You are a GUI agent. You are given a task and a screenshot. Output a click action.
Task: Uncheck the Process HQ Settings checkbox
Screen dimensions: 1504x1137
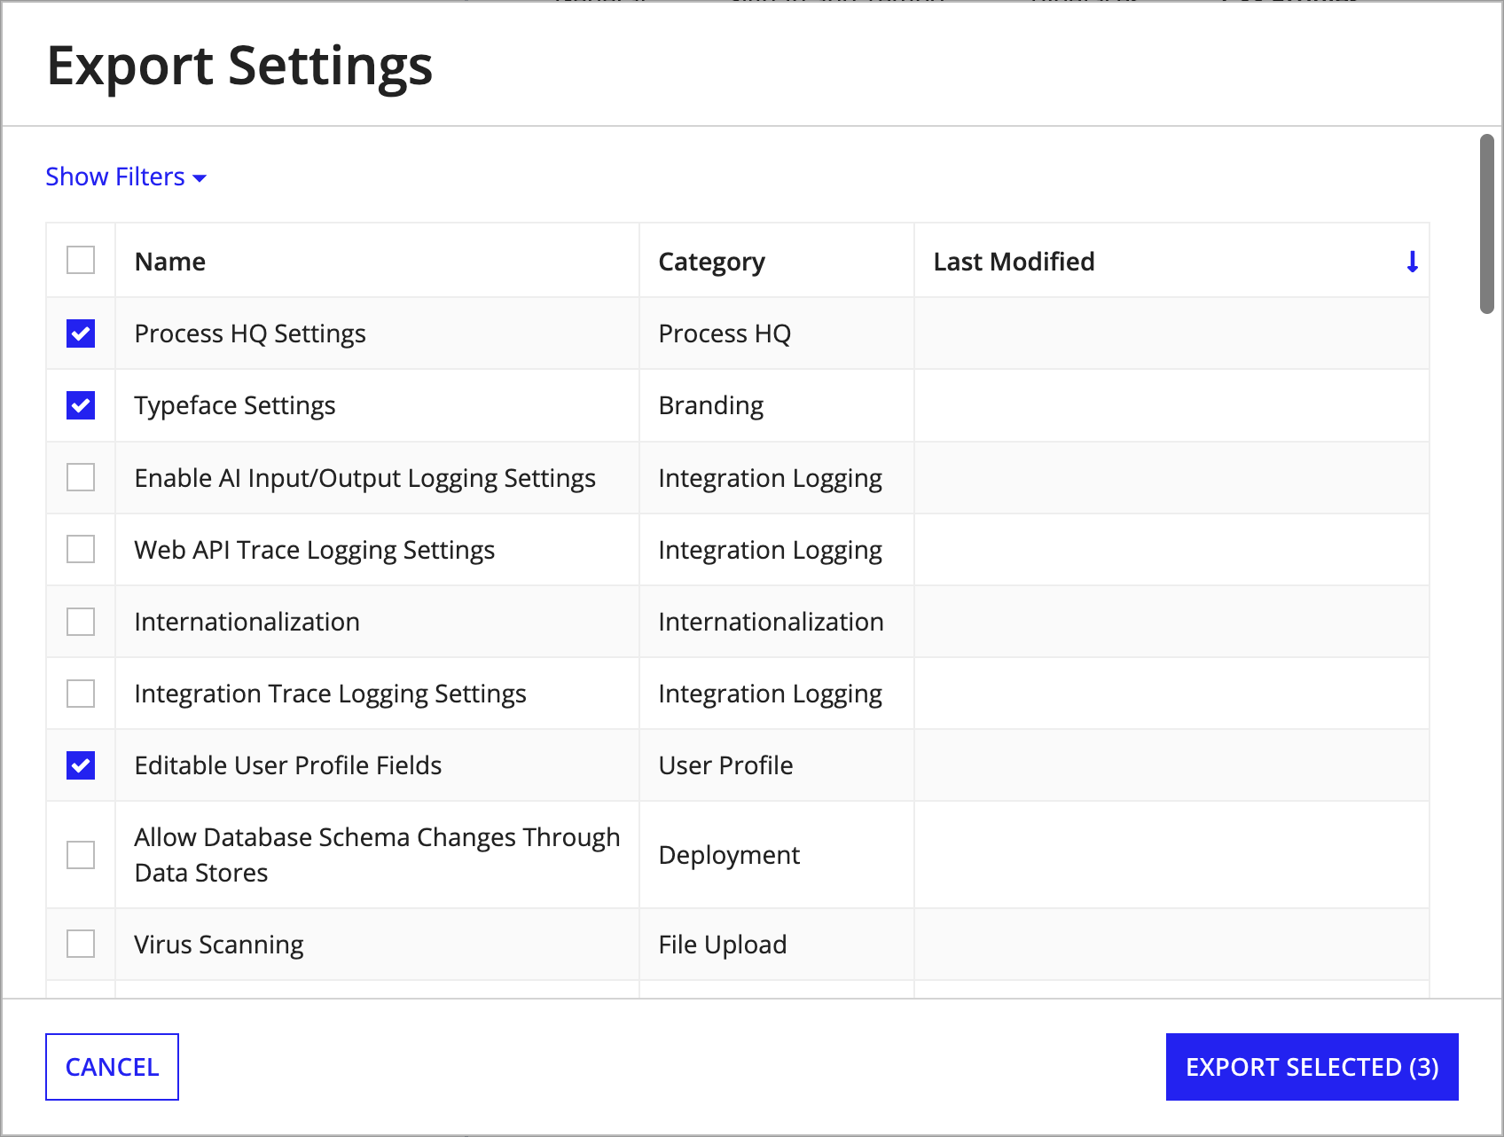click(x=81, y=333)
